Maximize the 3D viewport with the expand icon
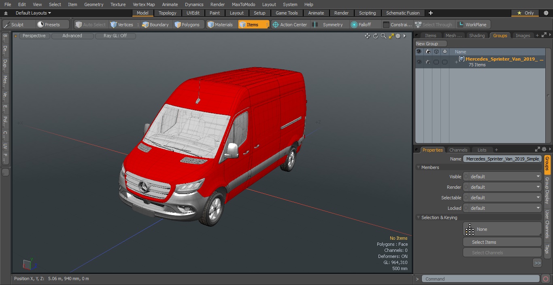 pos(391,36)
